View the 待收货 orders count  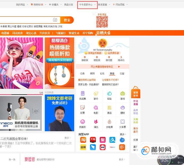pos(85,59)
